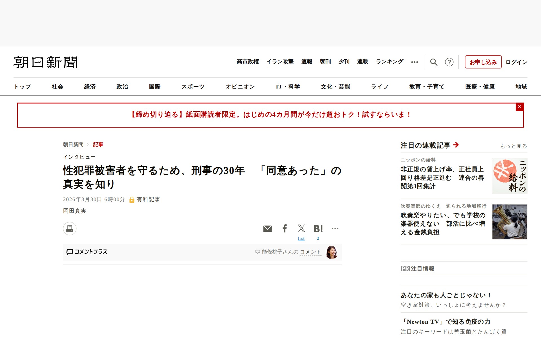Close the red promotion banner
Screen dimensions: 541x338
point(520,107)
